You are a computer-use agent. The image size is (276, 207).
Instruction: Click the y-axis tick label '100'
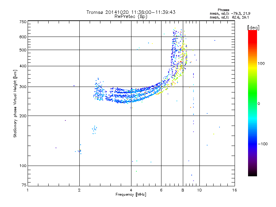[23, 166]
